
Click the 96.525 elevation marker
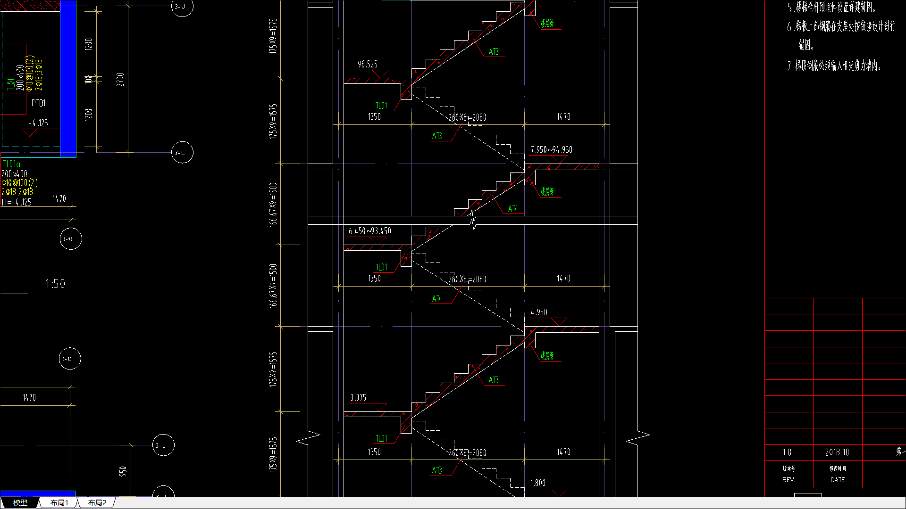point(367,64)
